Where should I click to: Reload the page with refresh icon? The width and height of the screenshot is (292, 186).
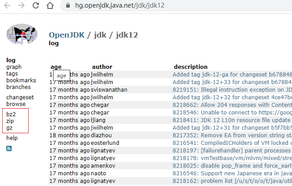(36, 5)
